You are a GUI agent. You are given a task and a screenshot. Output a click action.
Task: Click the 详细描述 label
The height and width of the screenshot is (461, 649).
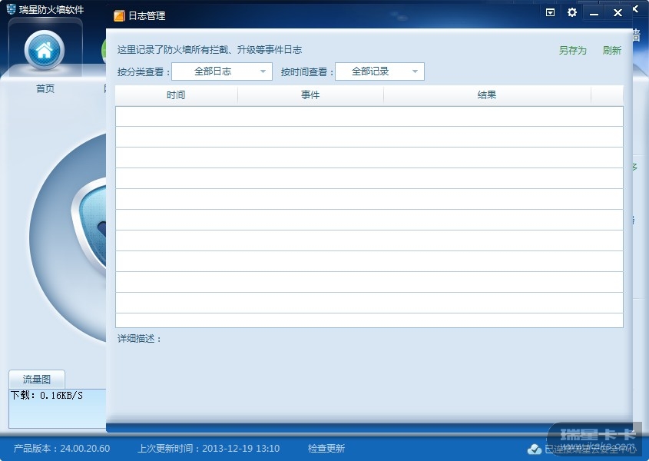click(x=139, y=339)
